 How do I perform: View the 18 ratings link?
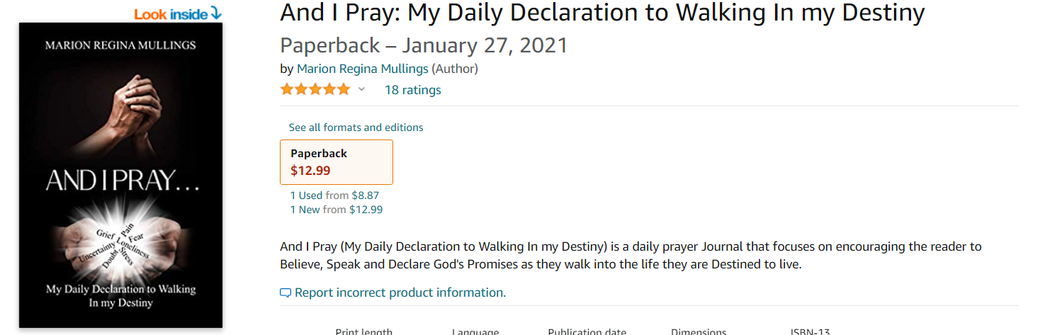click(412, 90)
